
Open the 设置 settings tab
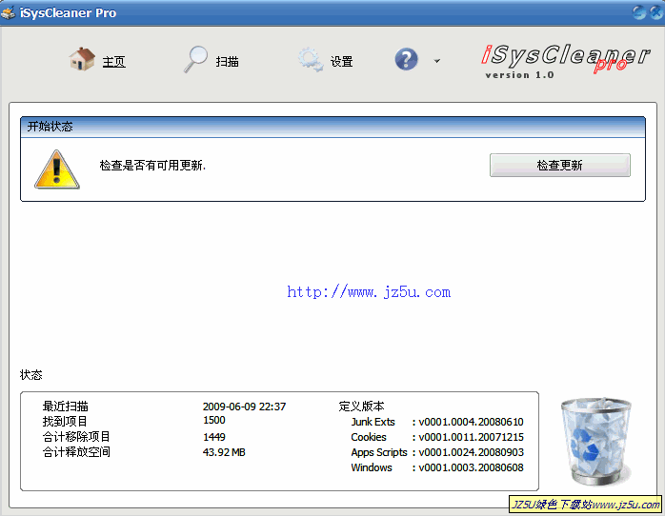pos(341,62)
